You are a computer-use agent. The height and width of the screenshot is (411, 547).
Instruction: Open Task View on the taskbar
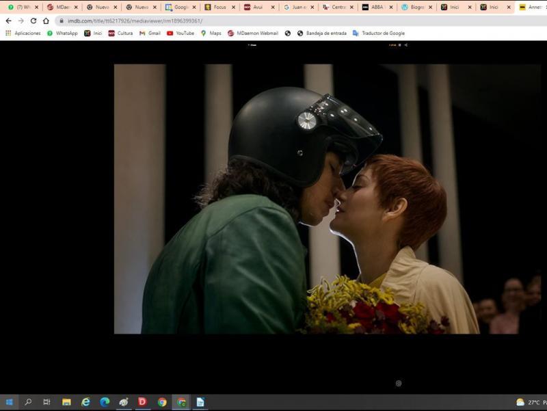tap(46, 402)
